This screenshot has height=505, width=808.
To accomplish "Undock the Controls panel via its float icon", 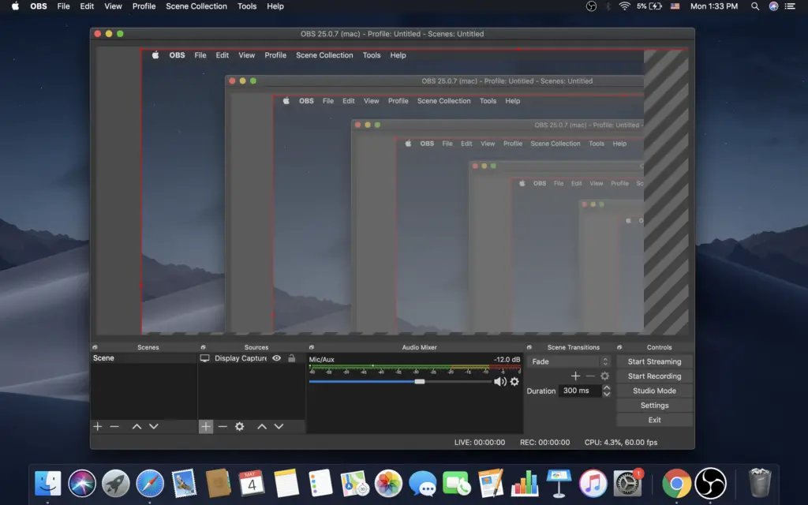I will [619, 347].
